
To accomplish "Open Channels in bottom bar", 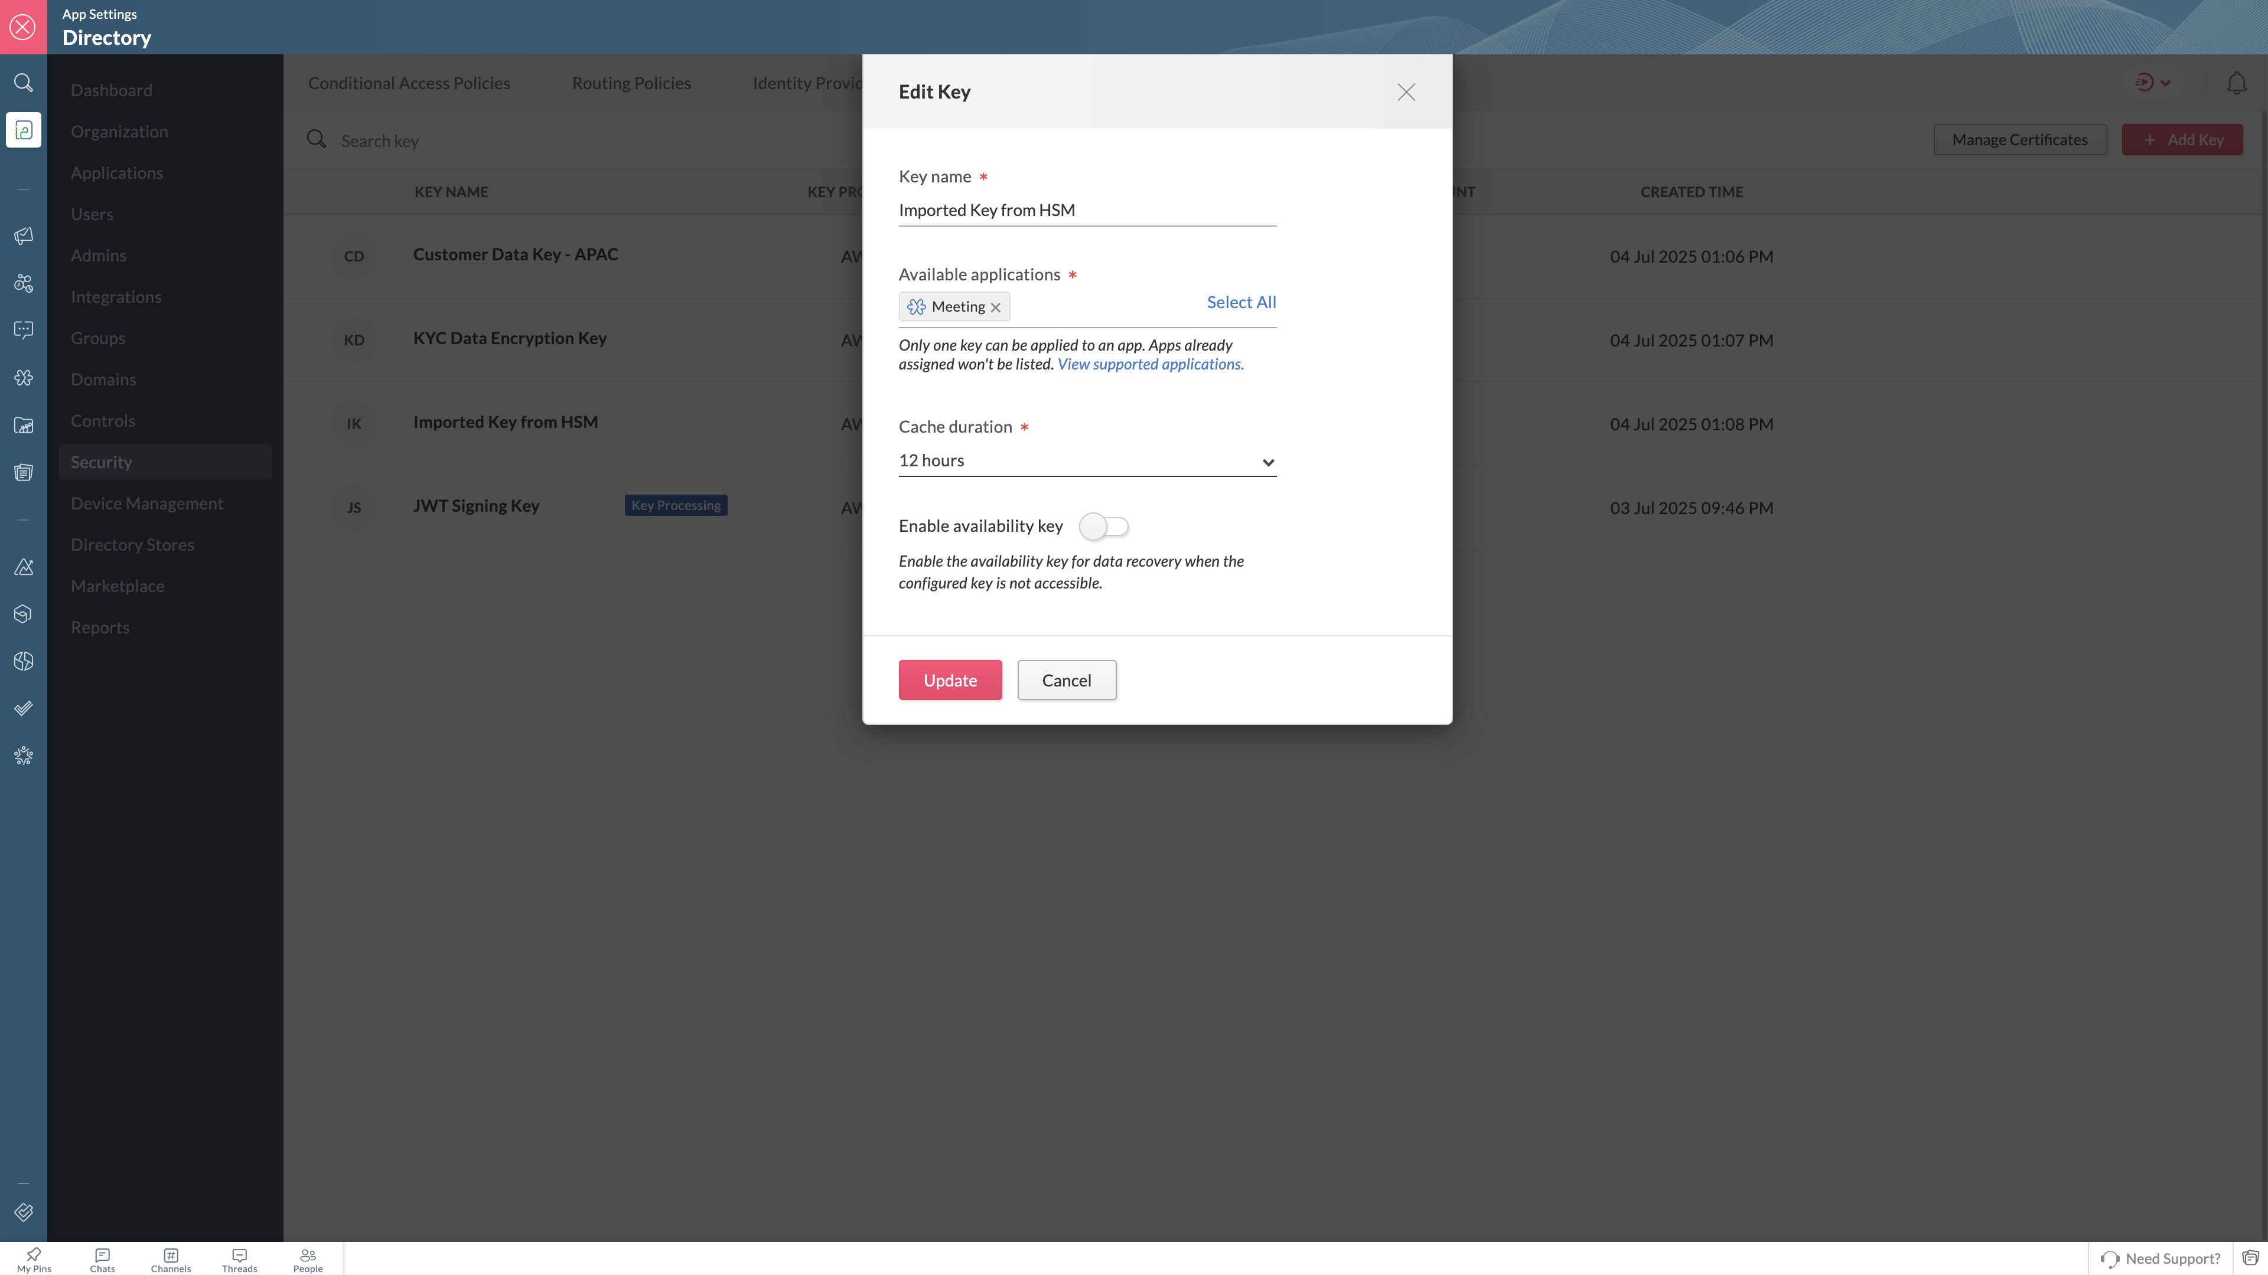I will pyautogui.click(x=171, y=1259).
